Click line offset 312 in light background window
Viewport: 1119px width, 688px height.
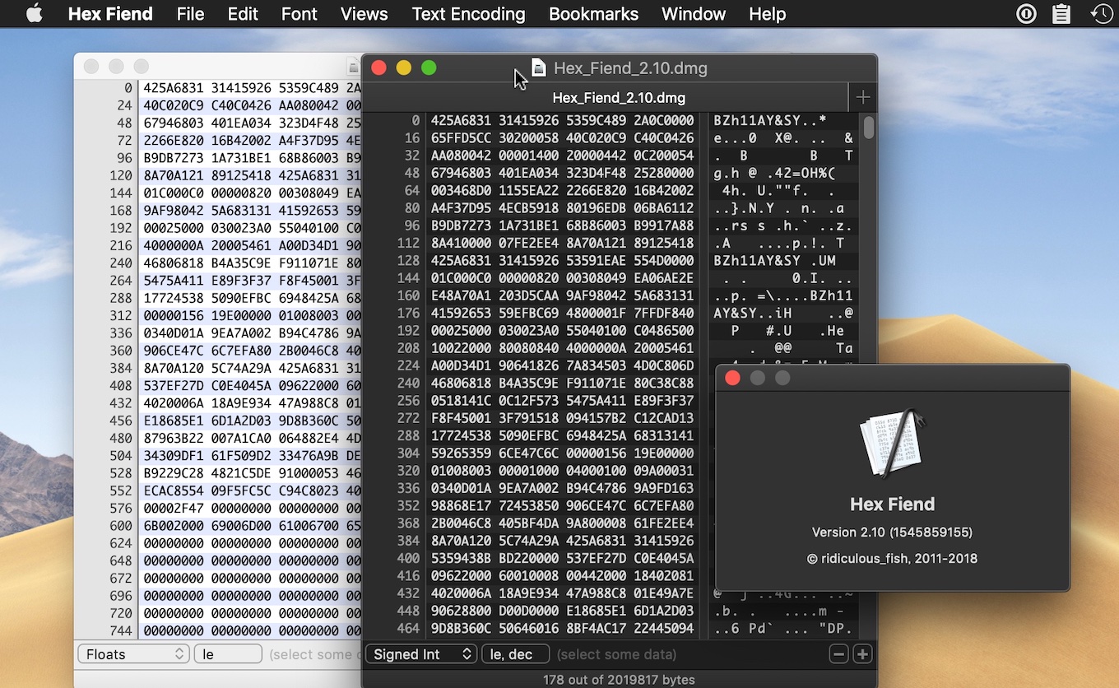(121, 316)
